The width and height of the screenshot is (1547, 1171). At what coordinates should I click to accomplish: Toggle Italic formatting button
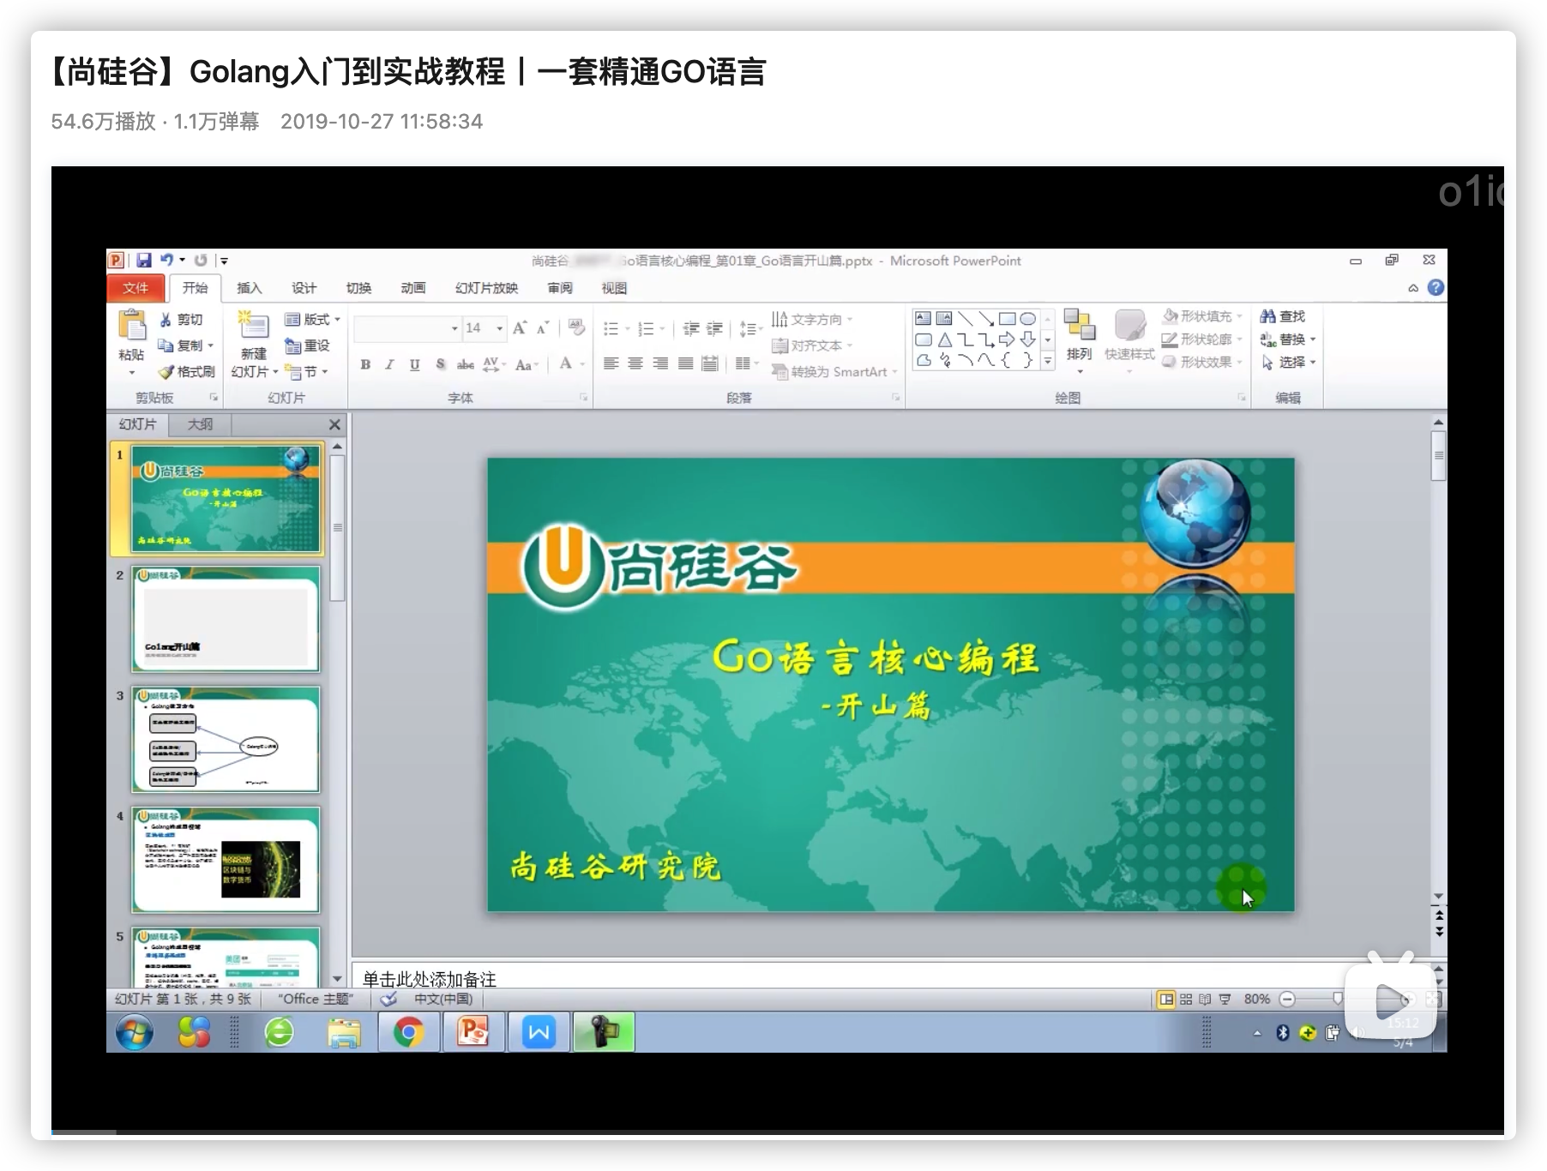[389, 364]
